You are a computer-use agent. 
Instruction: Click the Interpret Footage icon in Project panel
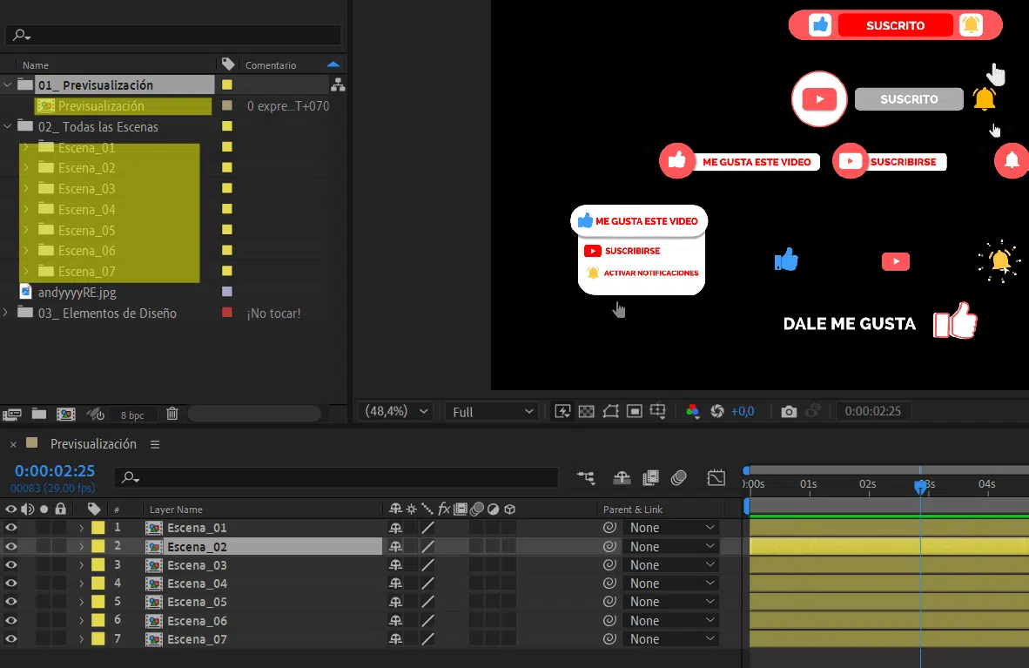coord(12,414)
